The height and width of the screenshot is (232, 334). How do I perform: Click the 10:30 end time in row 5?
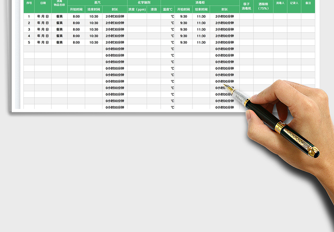(x=94, y=43)
